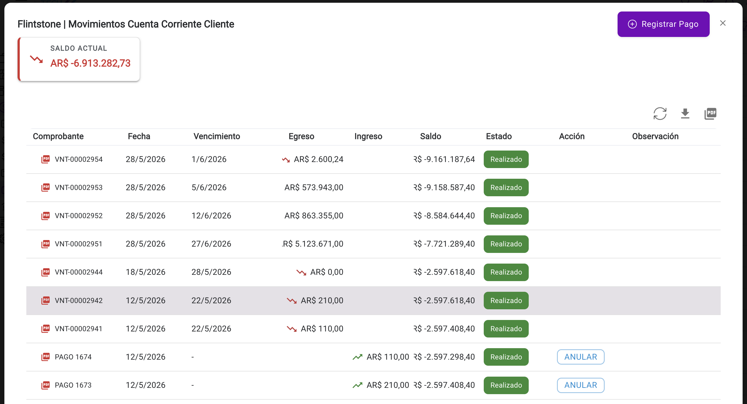
Task: Select the PAGO 1674 label
Action: pyautogui.click(x=73, y=357)
